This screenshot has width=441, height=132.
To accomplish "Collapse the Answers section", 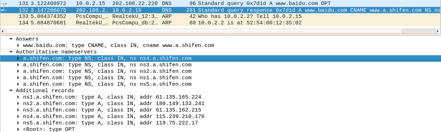I will coord(11,39).
